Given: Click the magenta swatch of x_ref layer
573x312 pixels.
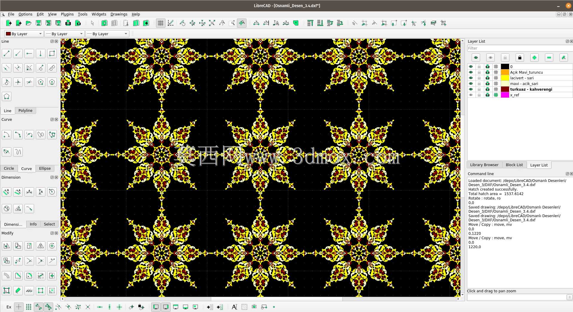Looking at the screenshot, I should (505, 95).
